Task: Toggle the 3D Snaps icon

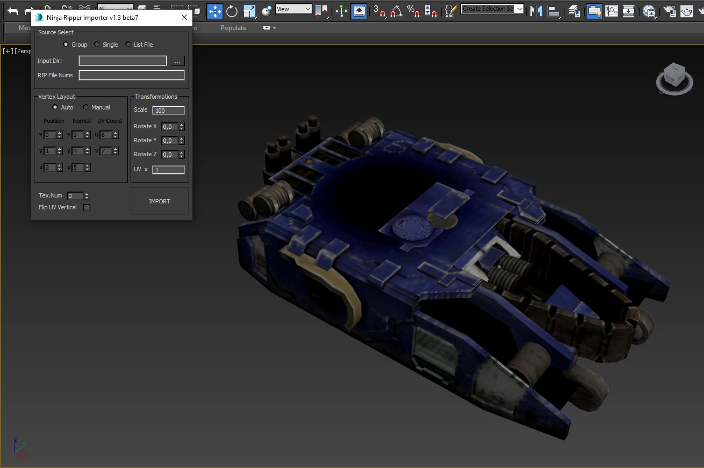Action: pyautogui.click(x=379, y=11)
